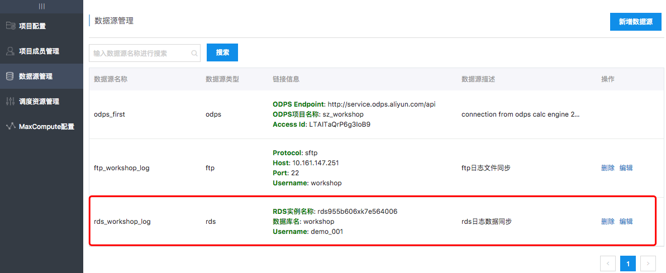Screen dimensions: 666x273
Task: Click the 数据源管理 page title
Action: click(x=114, y=21)
